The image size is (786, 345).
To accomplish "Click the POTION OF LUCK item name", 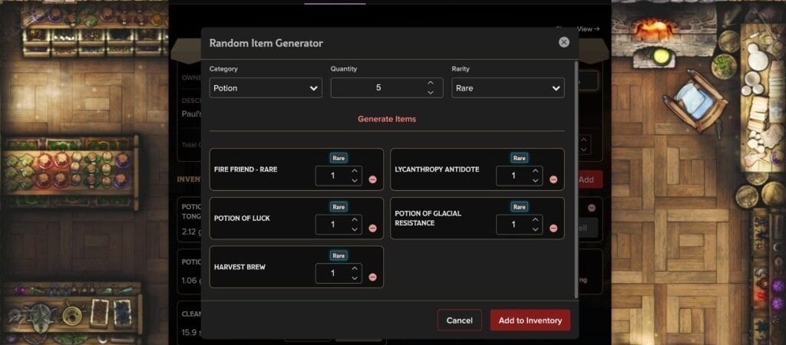I will pyautogui.click(x=242, y=219).
